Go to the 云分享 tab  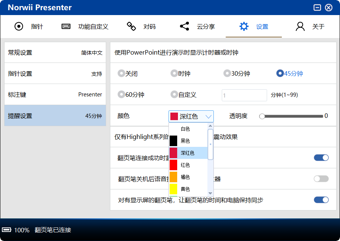(x=206, y=27)
